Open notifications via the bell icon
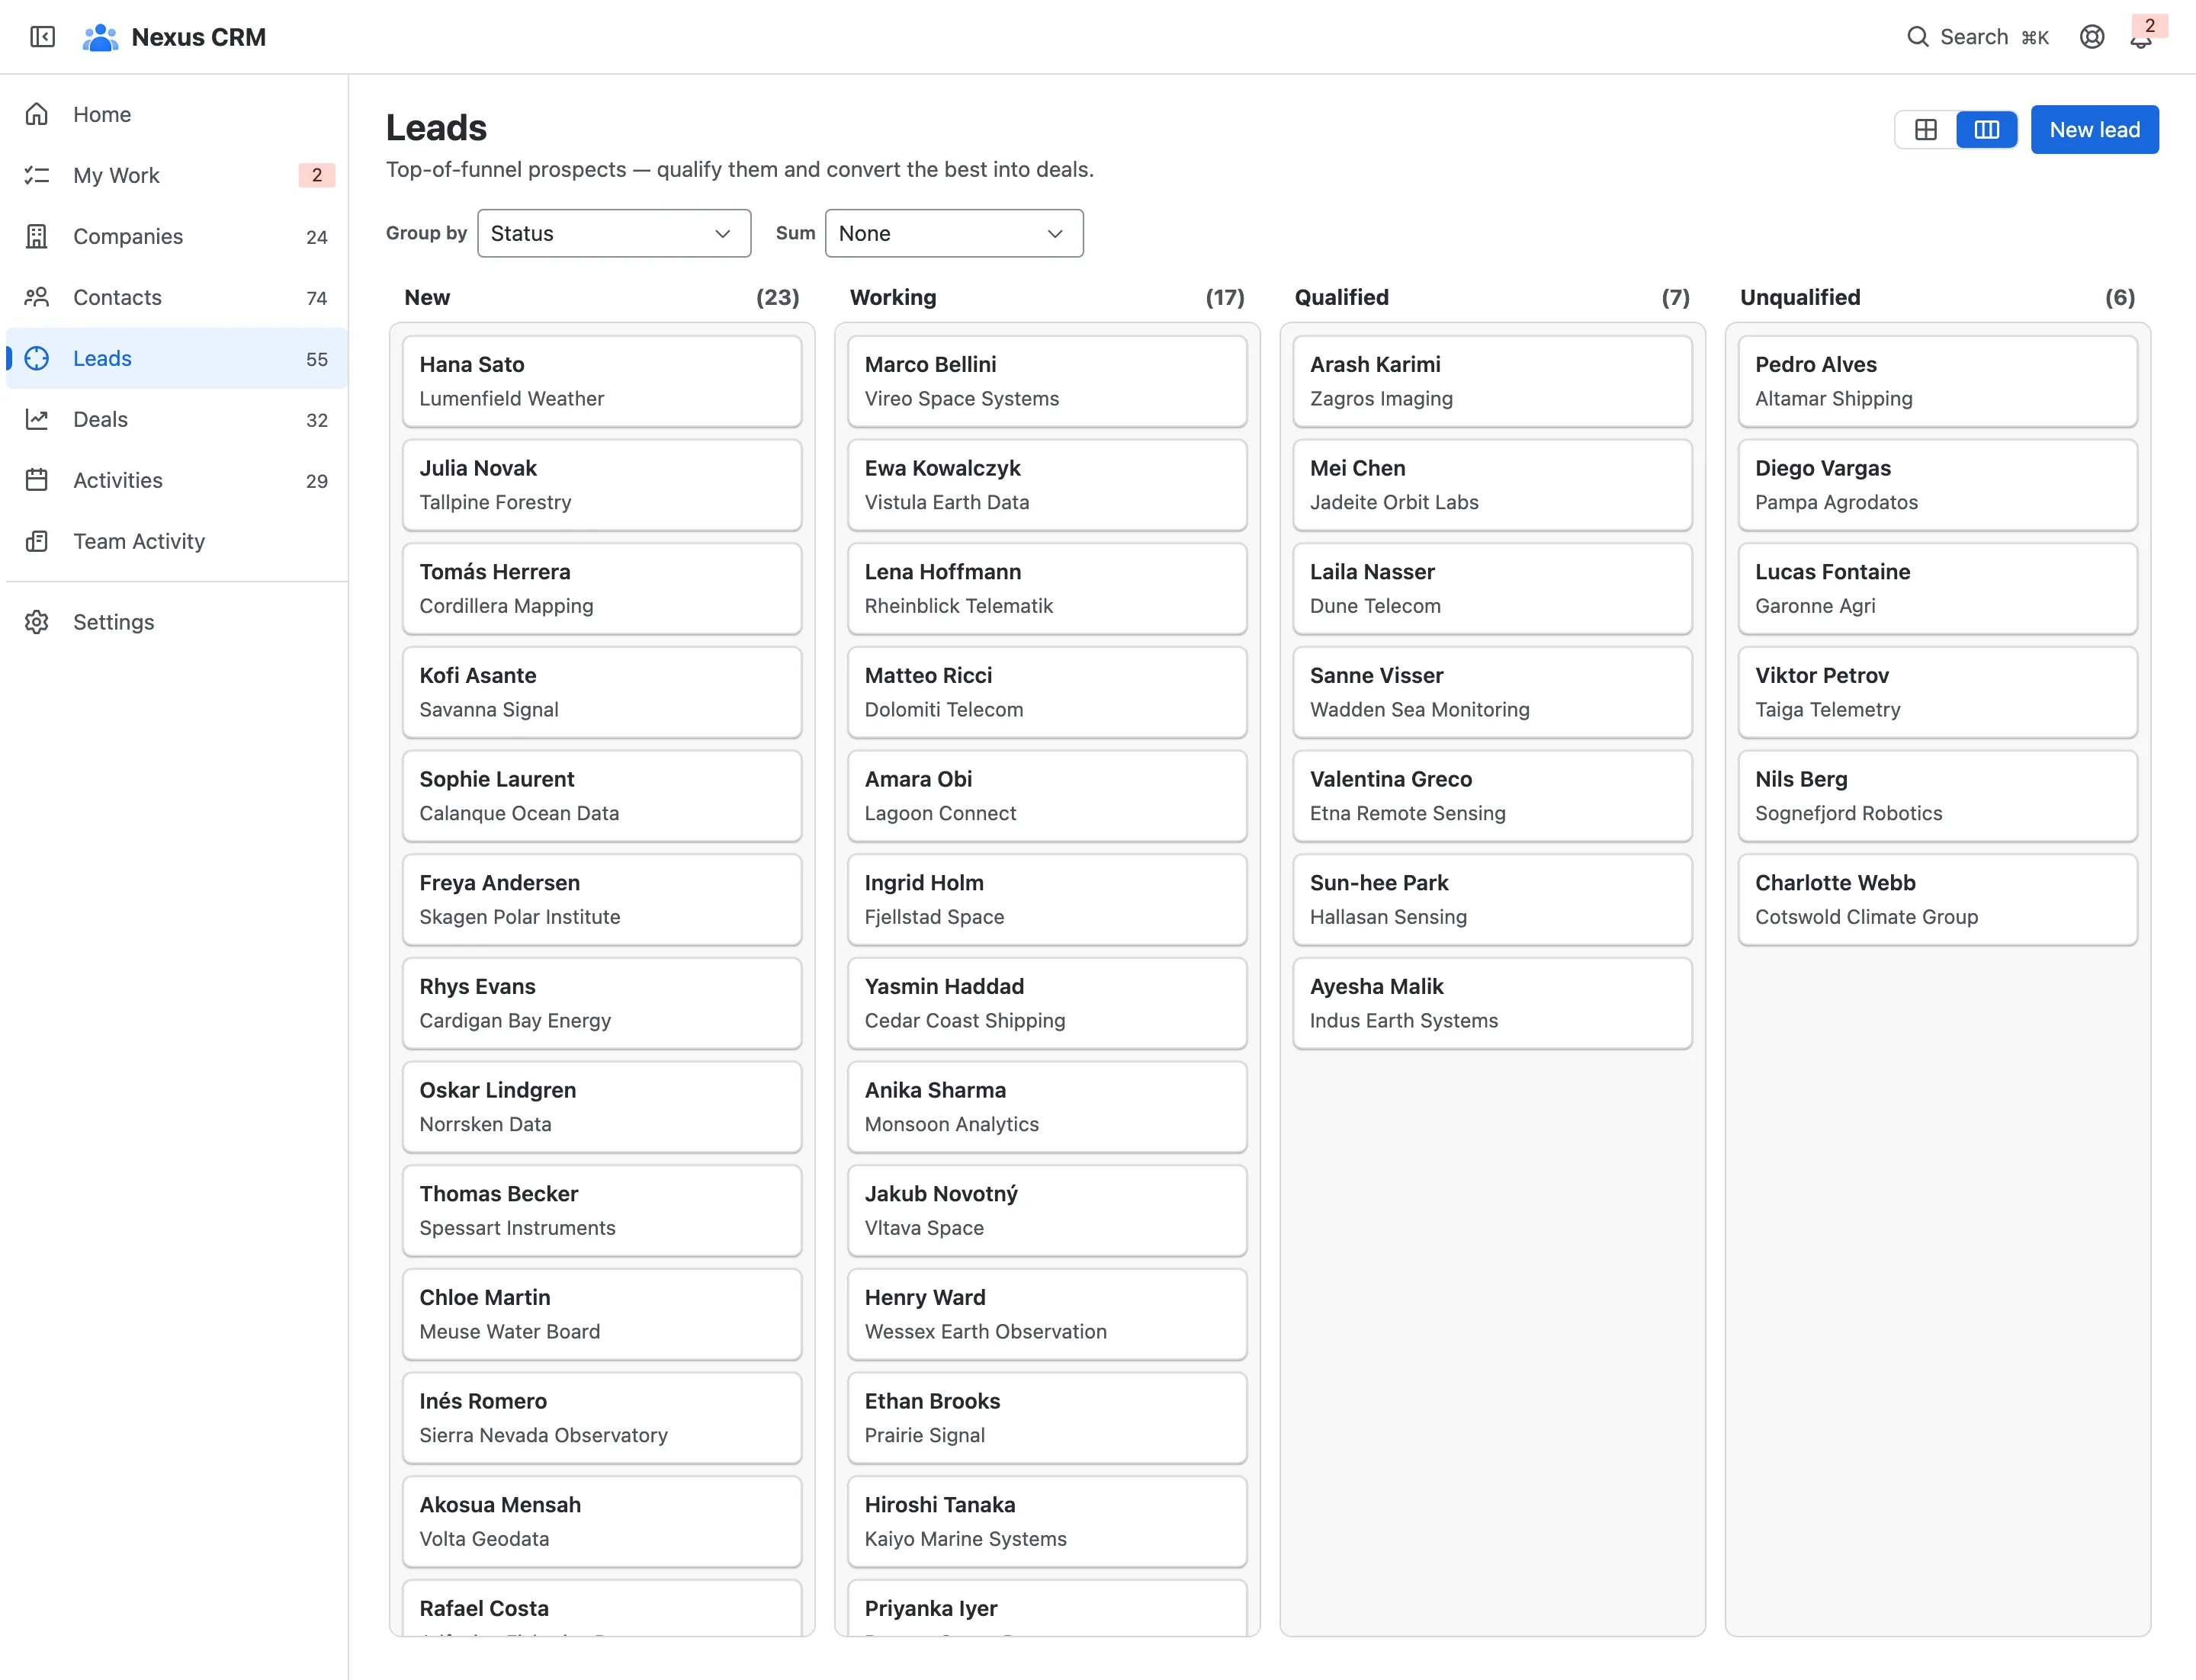The height and width of the screenshot is (1680, 2196). pyautogui.click(x=2140, y=39)
